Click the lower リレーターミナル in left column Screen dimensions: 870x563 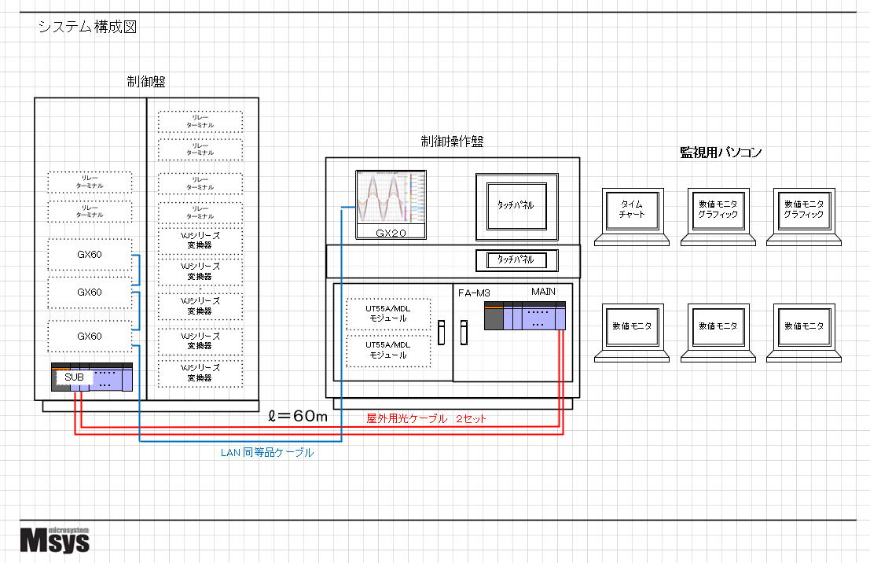(x=90, y=212)
